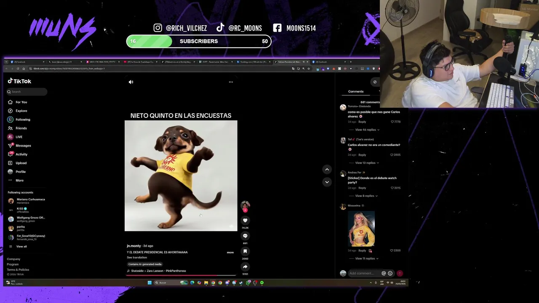Open Messages in the sidebar
This screenshot has height=303, width=539.
coord(19,146)
